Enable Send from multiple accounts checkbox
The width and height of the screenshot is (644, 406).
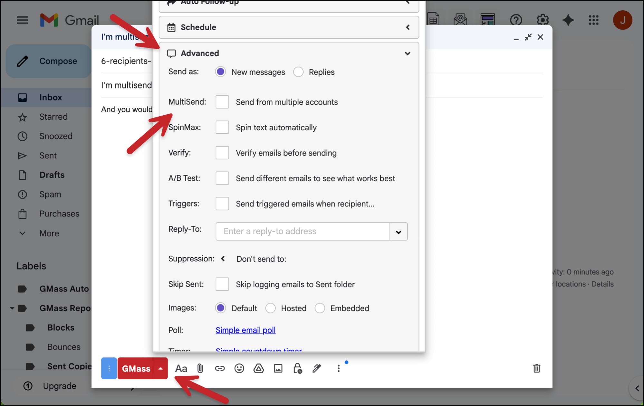pyautogui.click(x=222, y=102)
